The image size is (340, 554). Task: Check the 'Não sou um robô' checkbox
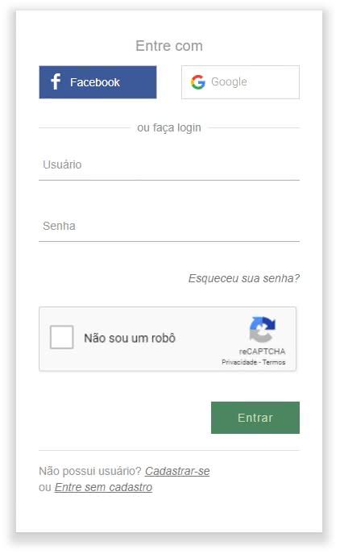[x=62, y=337]
